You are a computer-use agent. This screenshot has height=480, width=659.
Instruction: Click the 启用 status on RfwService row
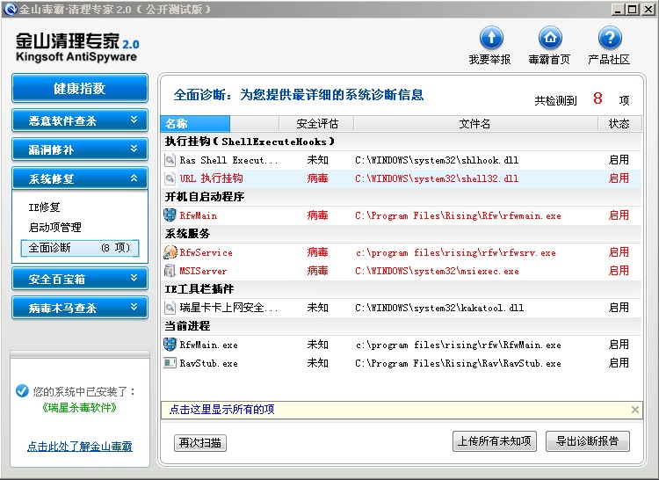619,252
